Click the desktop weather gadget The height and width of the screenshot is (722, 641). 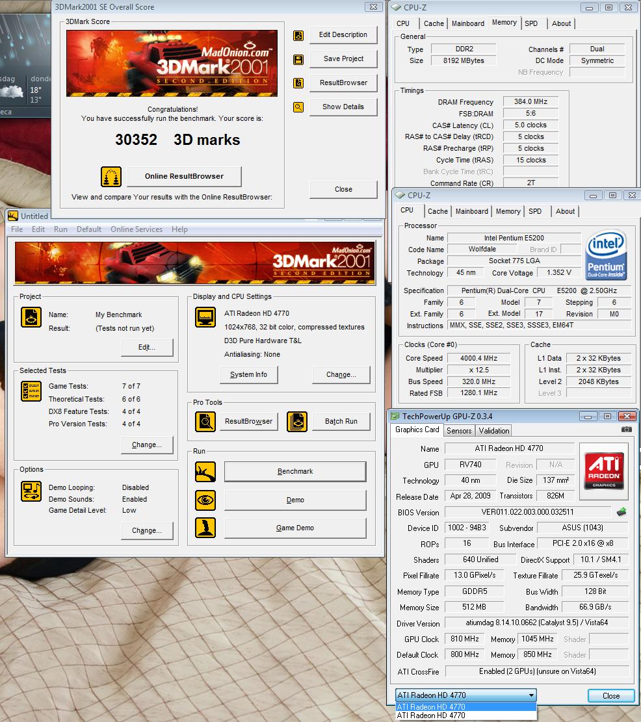[x=25, y=66]
